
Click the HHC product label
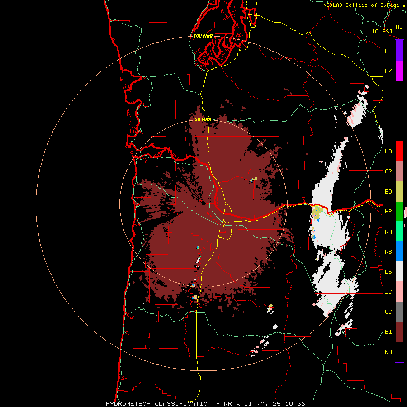398,27
